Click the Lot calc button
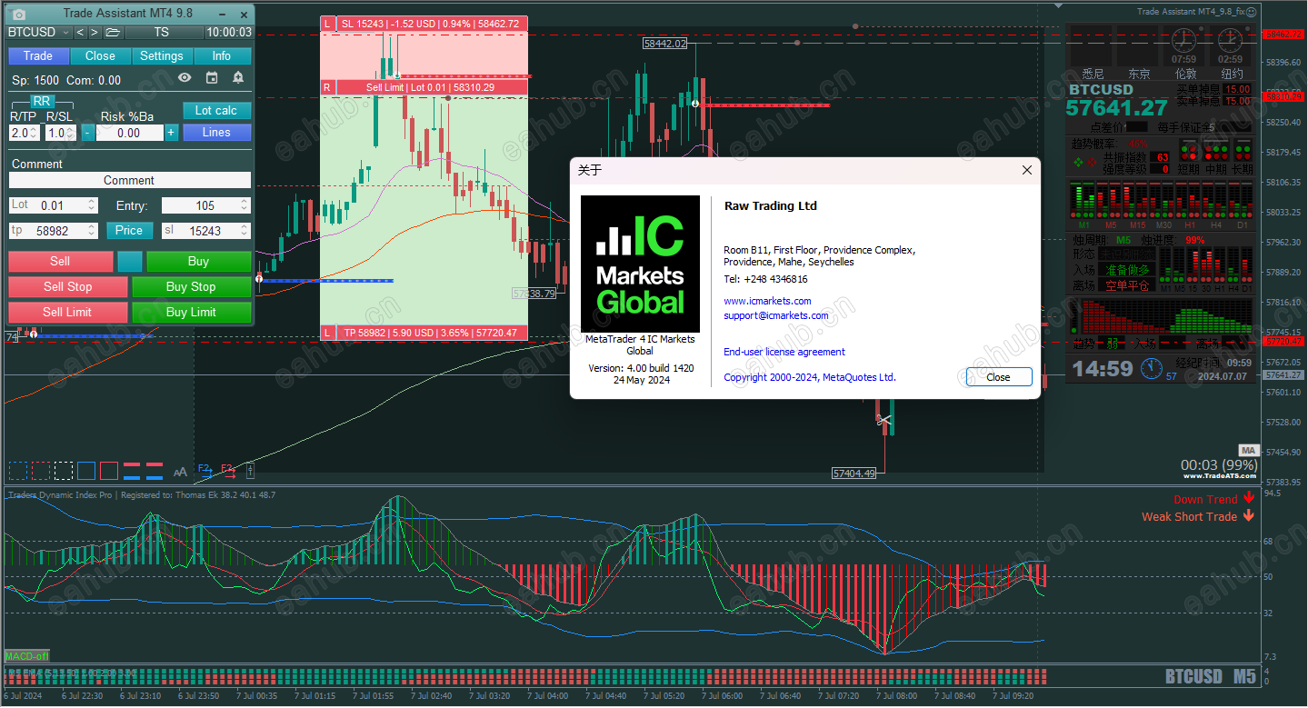The image size is (1308, 708). pyautogui.click(x=216, y=111)
